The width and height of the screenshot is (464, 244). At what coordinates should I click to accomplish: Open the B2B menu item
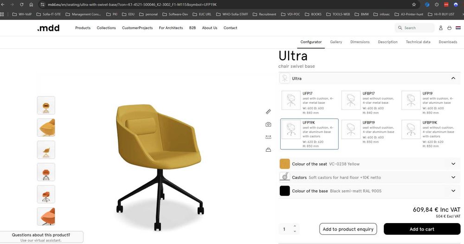point(193,28)
